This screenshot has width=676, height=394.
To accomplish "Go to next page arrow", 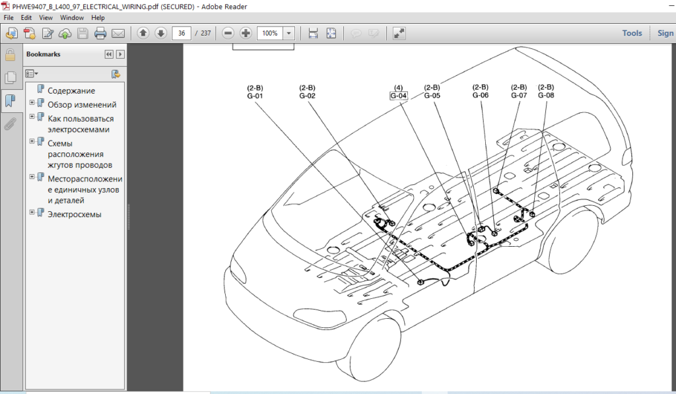I will pyautogui.click(x=161, y=33).
